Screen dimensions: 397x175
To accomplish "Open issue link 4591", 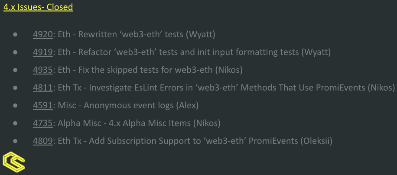I will 43,105.
